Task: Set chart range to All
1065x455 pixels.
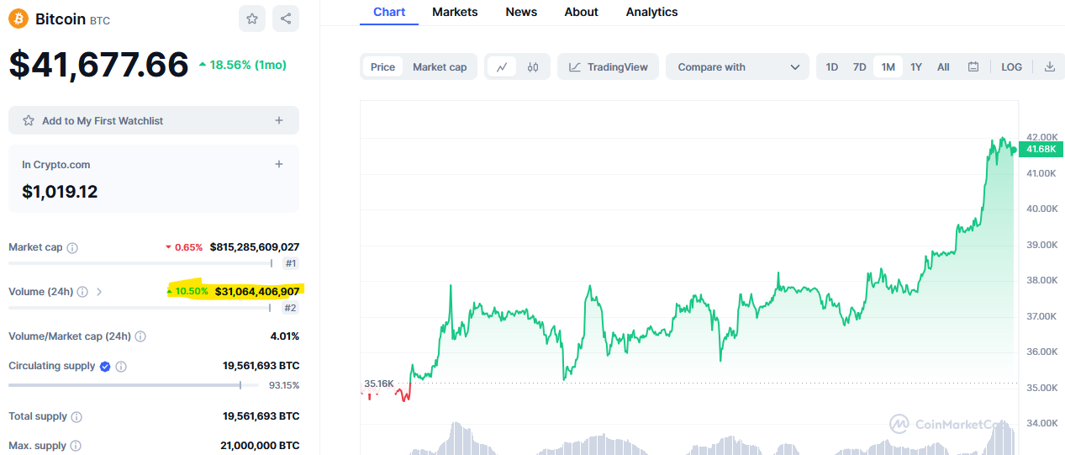Action: [x=943, y=67]
